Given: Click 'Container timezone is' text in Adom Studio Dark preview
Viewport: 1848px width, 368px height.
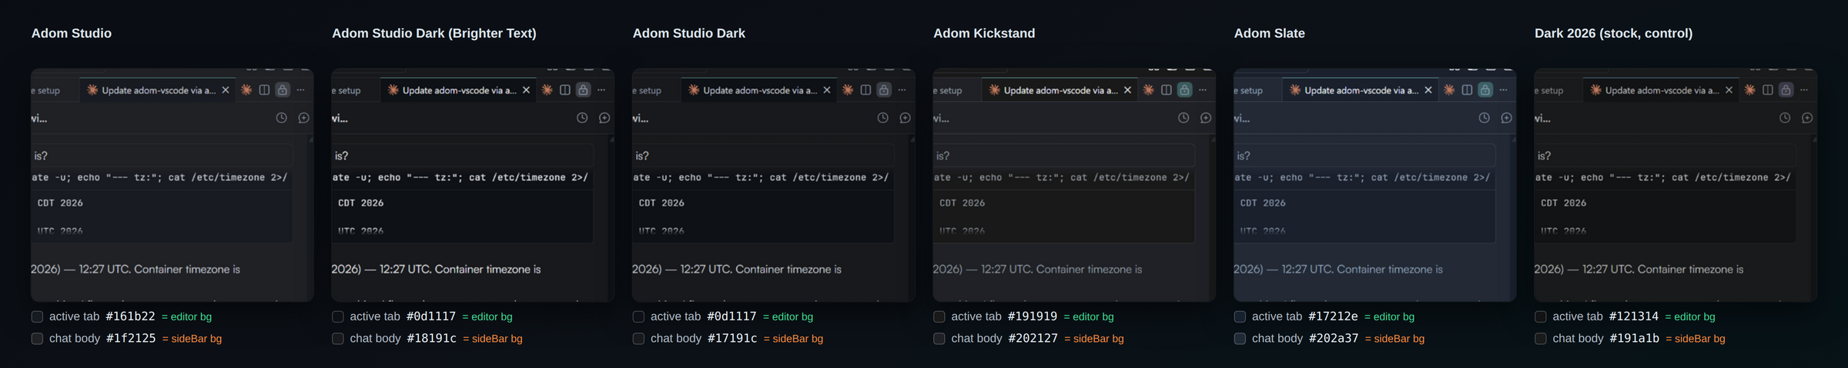Looking at the screenshot, I should click(788, 269).
